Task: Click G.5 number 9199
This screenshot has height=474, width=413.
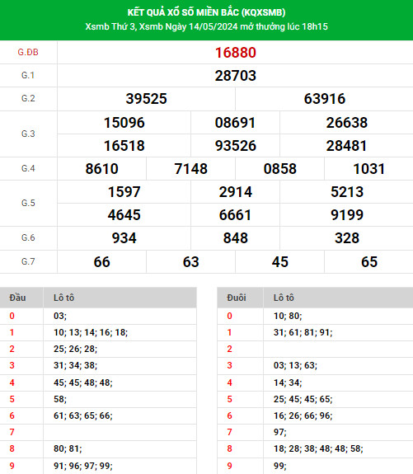Action: pos(347,215)
